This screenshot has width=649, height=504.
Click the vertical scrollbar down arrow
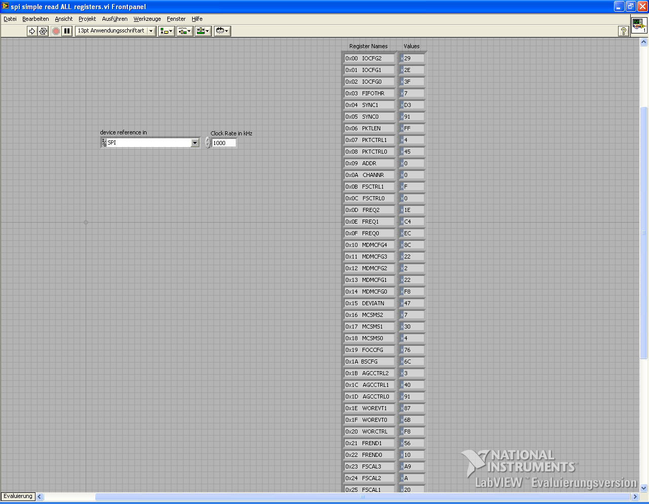click(644, 487)
